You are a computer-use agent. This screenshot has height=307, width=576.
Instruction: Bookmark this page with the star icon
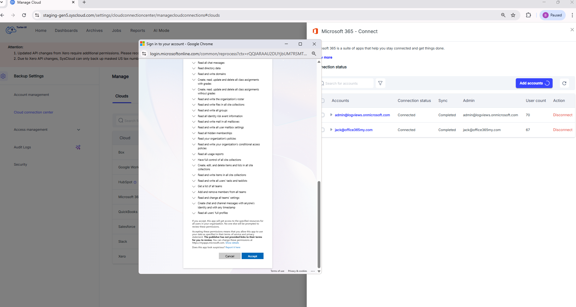pyautogui.click(x=513, y=15)
